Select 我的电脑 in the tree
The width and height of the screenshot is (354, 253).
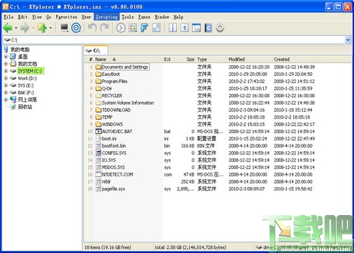pos(20,49)
